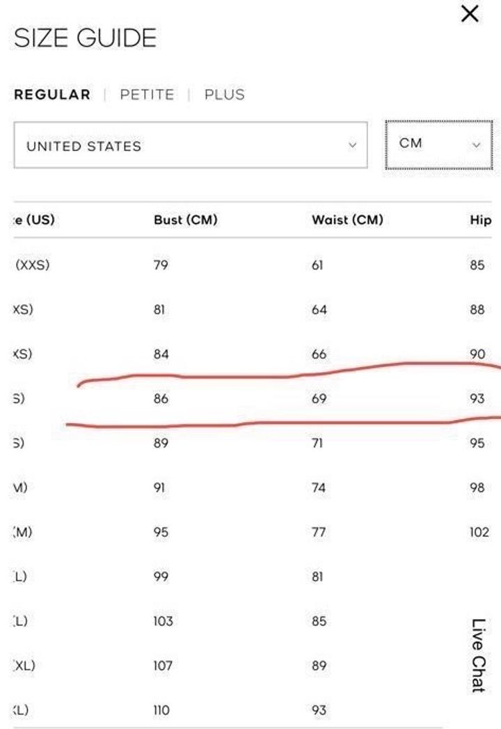501x729 pixels.
Task: Close the size guide with the X icon
Action: pos(470,14)
